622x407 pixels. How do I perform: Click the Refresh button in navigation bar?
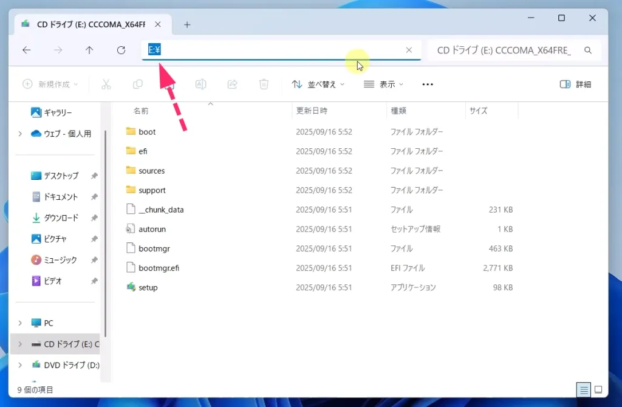coord(121,50)
